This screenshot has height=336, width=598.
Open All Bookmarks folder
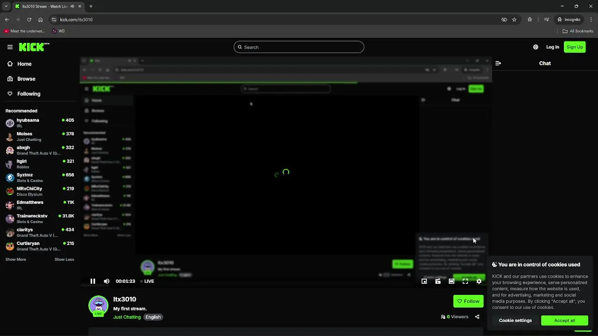click(x=578, y=31)
